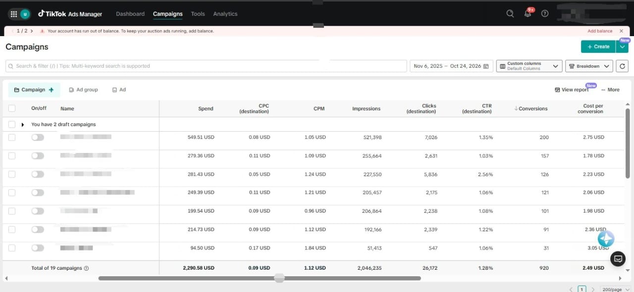Click the 2.56% CTR cell

coord(486,174)
